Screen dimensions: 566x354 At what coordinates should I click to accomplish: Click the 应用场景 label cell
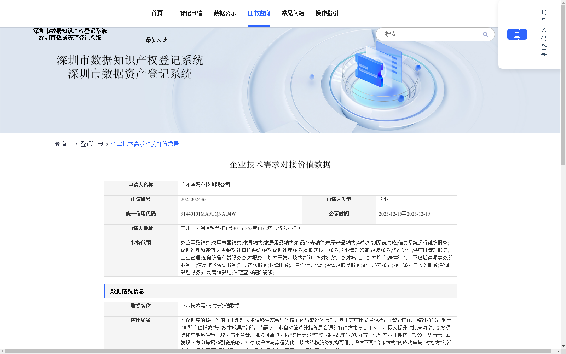click(x=141, y=333)
